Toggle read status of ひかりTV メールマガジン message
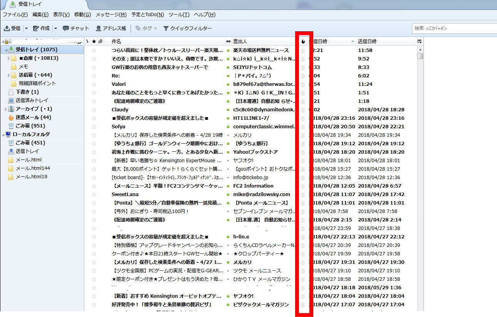This screenshot has width=497, height=317. 228,279
